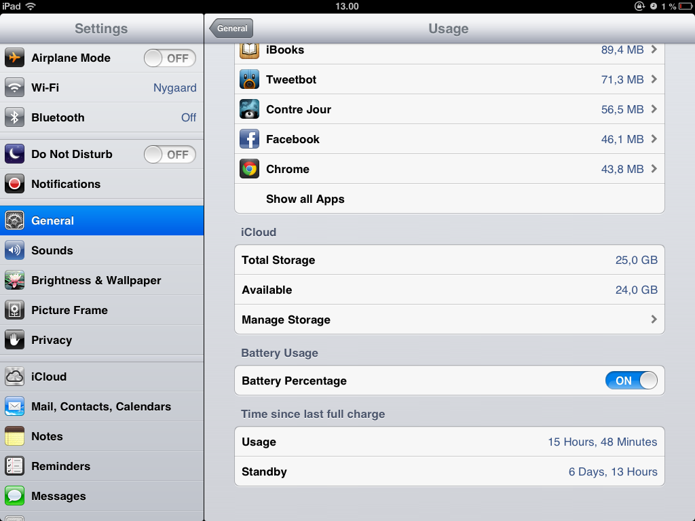Viewport: 695px width, 521px height.
Task: Tap the iCloud cloud icon in sidebar
Action: (x=14, y=377)
